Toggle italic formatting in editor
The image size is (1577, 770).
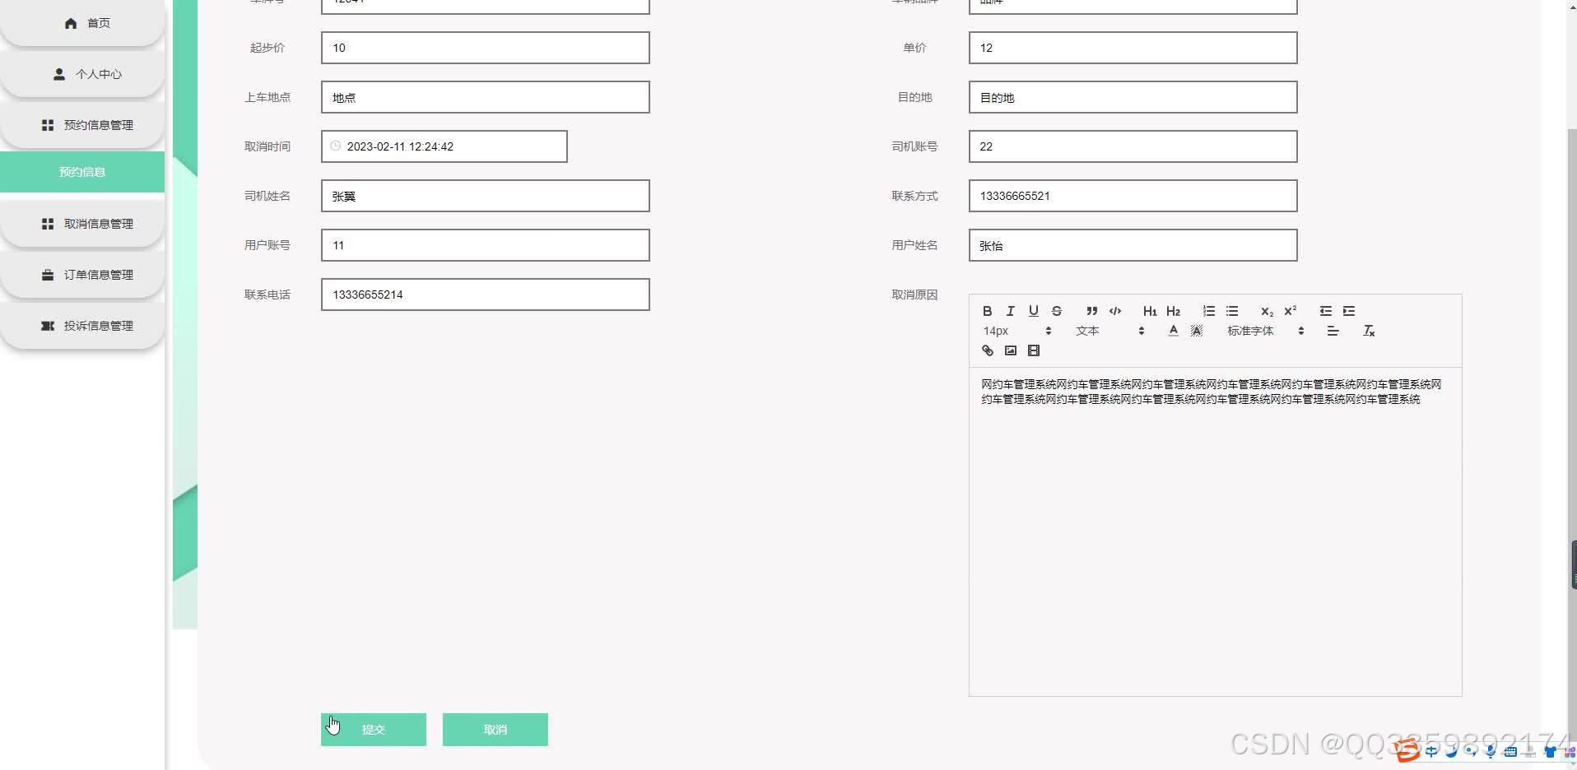[1010, 311]
